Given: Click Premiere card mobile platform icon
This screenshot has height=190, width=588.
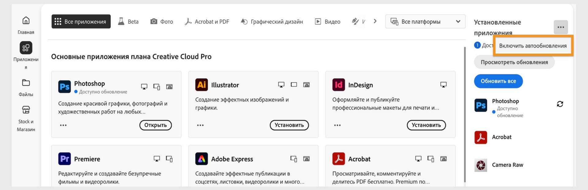Looking at the screenshot, I should click(x=169, y=159).
